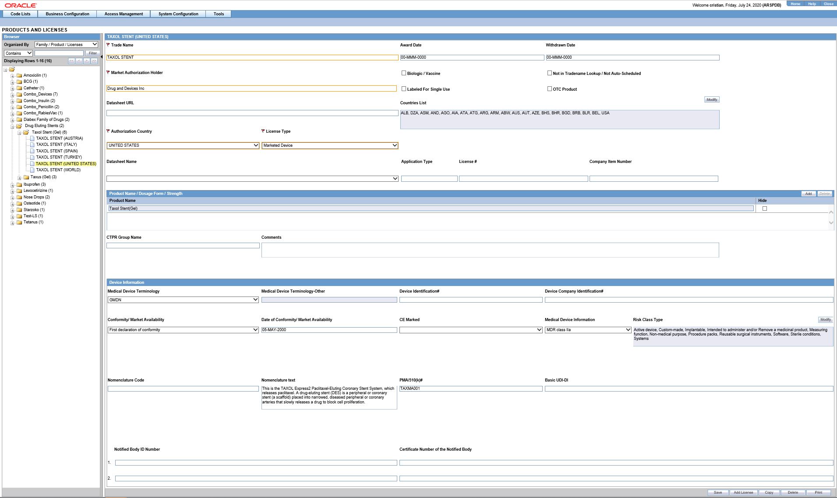Screen dimensions: 837x498
Task: Open the Authorization Country dropdown
Action: tap(183, 145)
